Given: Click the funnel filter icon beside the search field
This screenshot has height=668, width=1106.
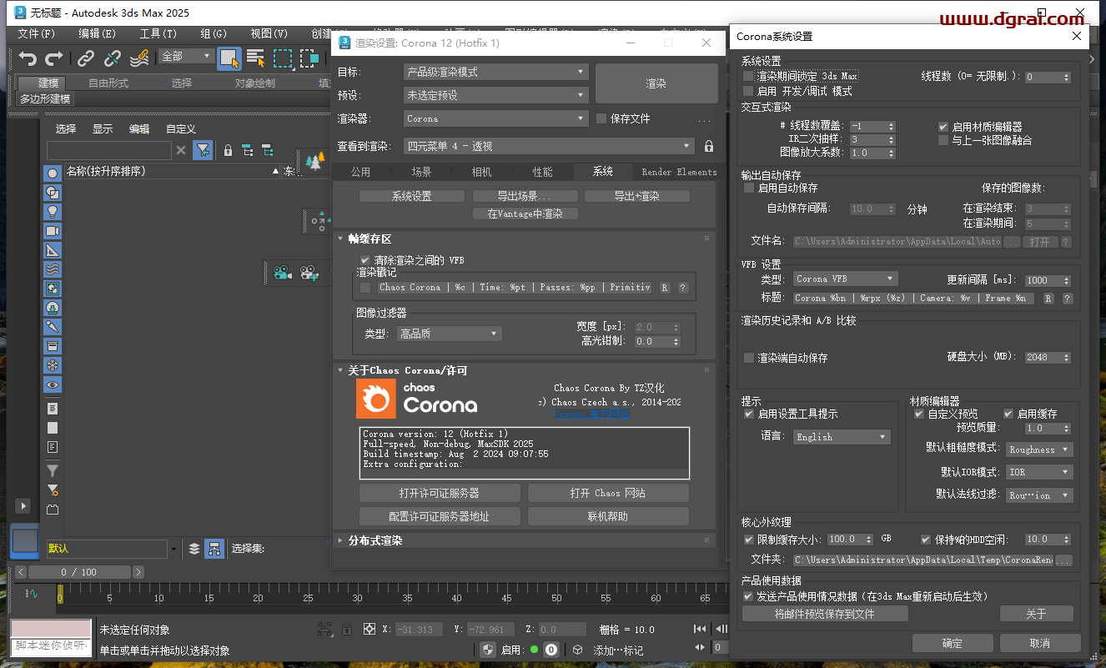Looking at the screenshot, I should click(x=202, y=151).
